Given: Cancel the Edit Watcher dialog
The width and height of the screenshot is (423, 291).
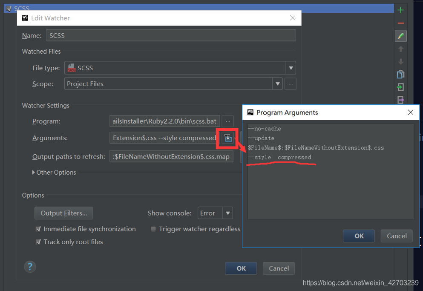Looking at the screenshot, I should point(279,268).
